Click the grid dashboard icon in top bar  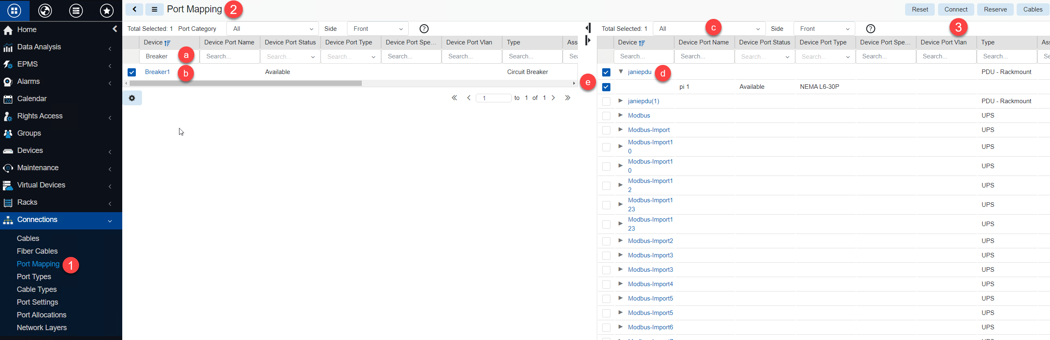pos(14,10)
